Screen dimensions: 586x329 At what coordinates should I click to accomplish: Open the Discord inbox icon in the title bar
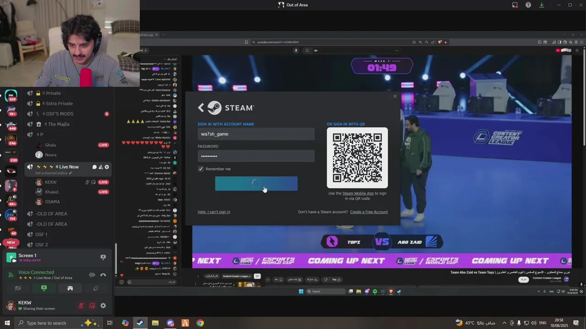click(515, 5)
